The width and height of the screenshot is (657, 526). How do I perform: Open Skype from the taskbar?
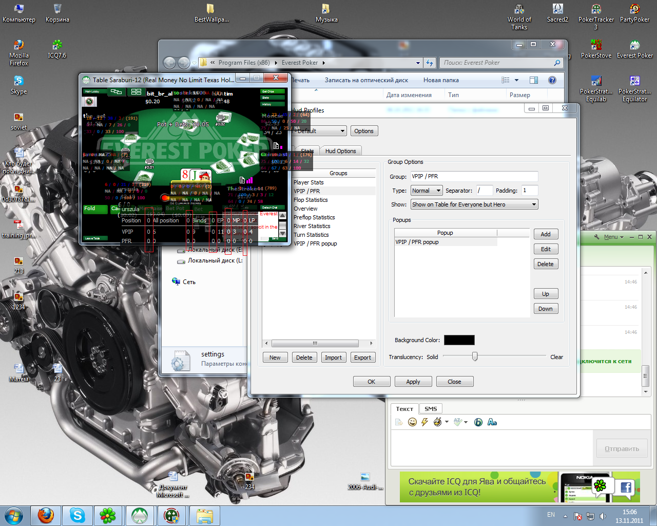(x=78, y=515)
